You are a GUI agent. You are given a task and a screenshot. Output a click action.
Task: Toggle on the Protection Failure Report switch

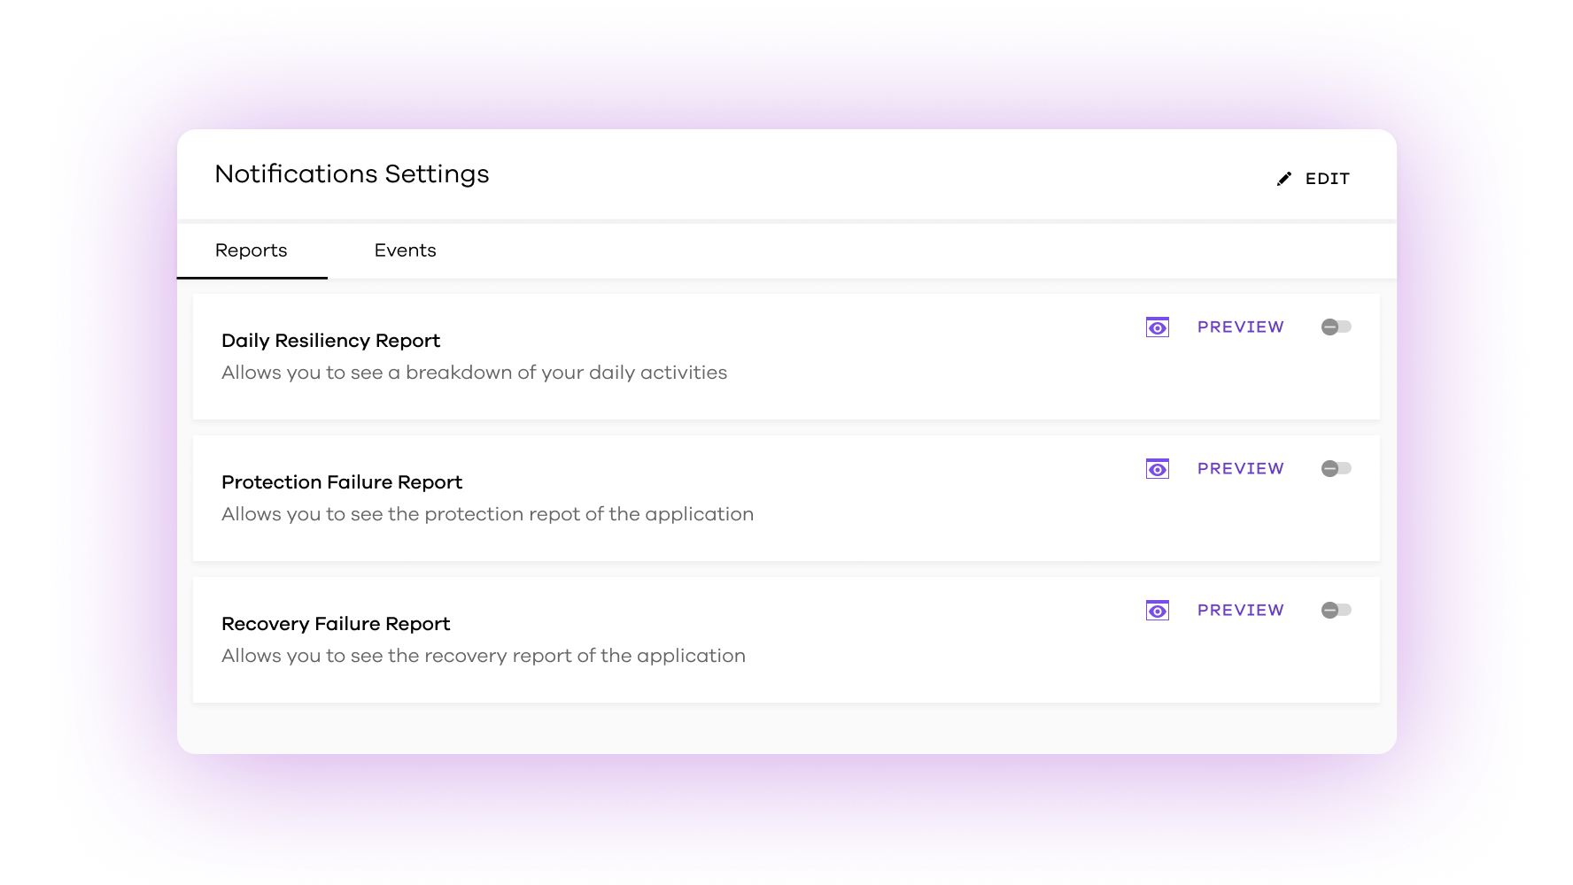click(x=1336, y=469)
